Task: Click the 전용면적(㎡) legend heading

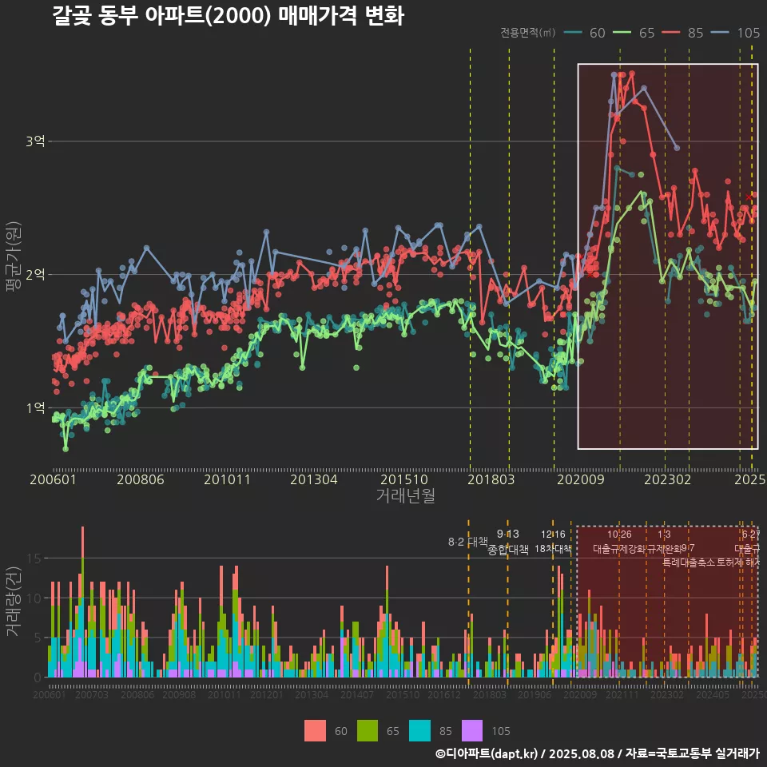Action: pyautogui.click(x=528, y=32)
